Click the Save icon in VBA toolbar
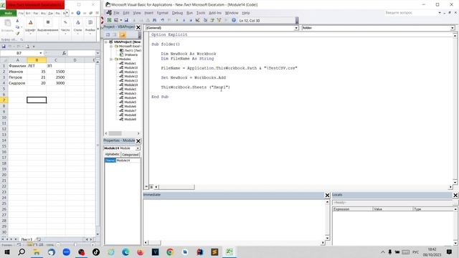 (x=126, y=20)
